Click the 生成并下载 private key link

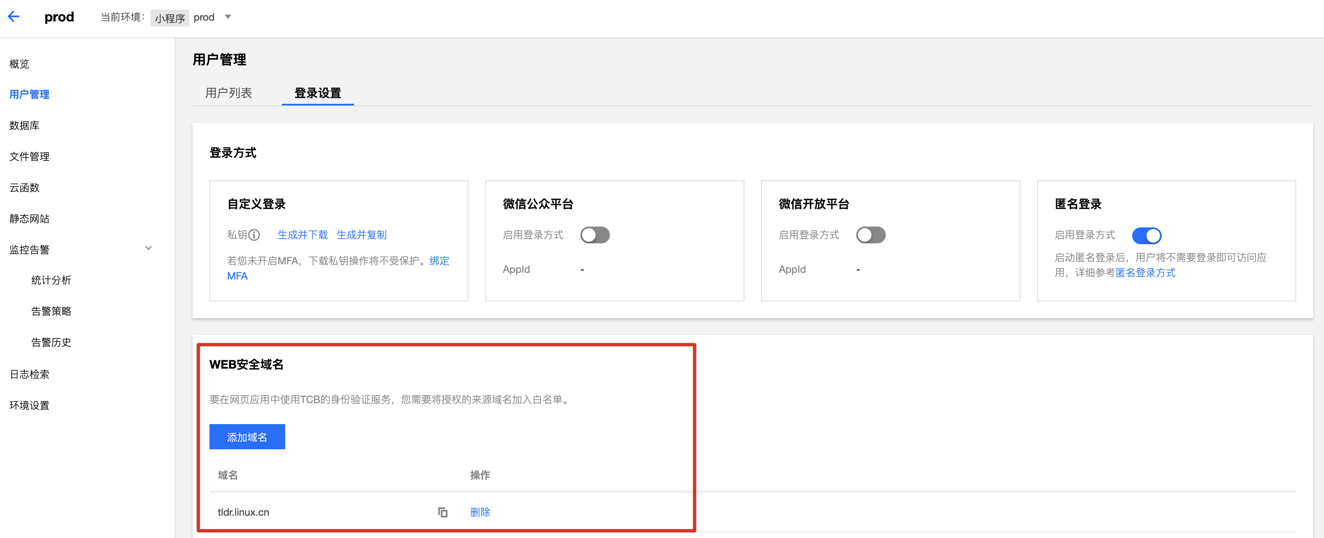point(302,235)
